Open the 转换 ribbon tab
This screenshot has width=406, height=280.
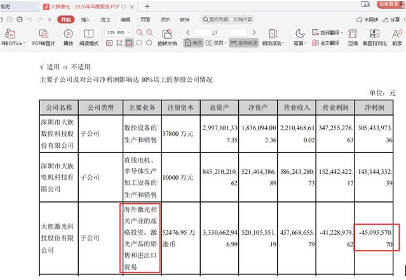[x=185, y=20]
